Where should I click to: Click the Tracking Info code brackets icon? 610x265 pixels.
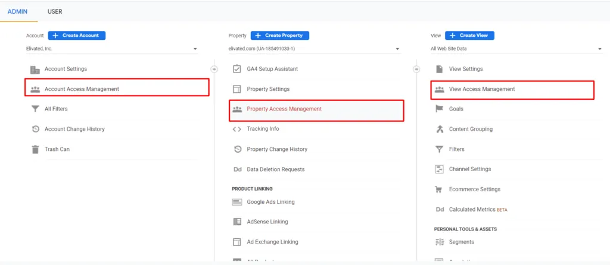[x=237, y=129]
